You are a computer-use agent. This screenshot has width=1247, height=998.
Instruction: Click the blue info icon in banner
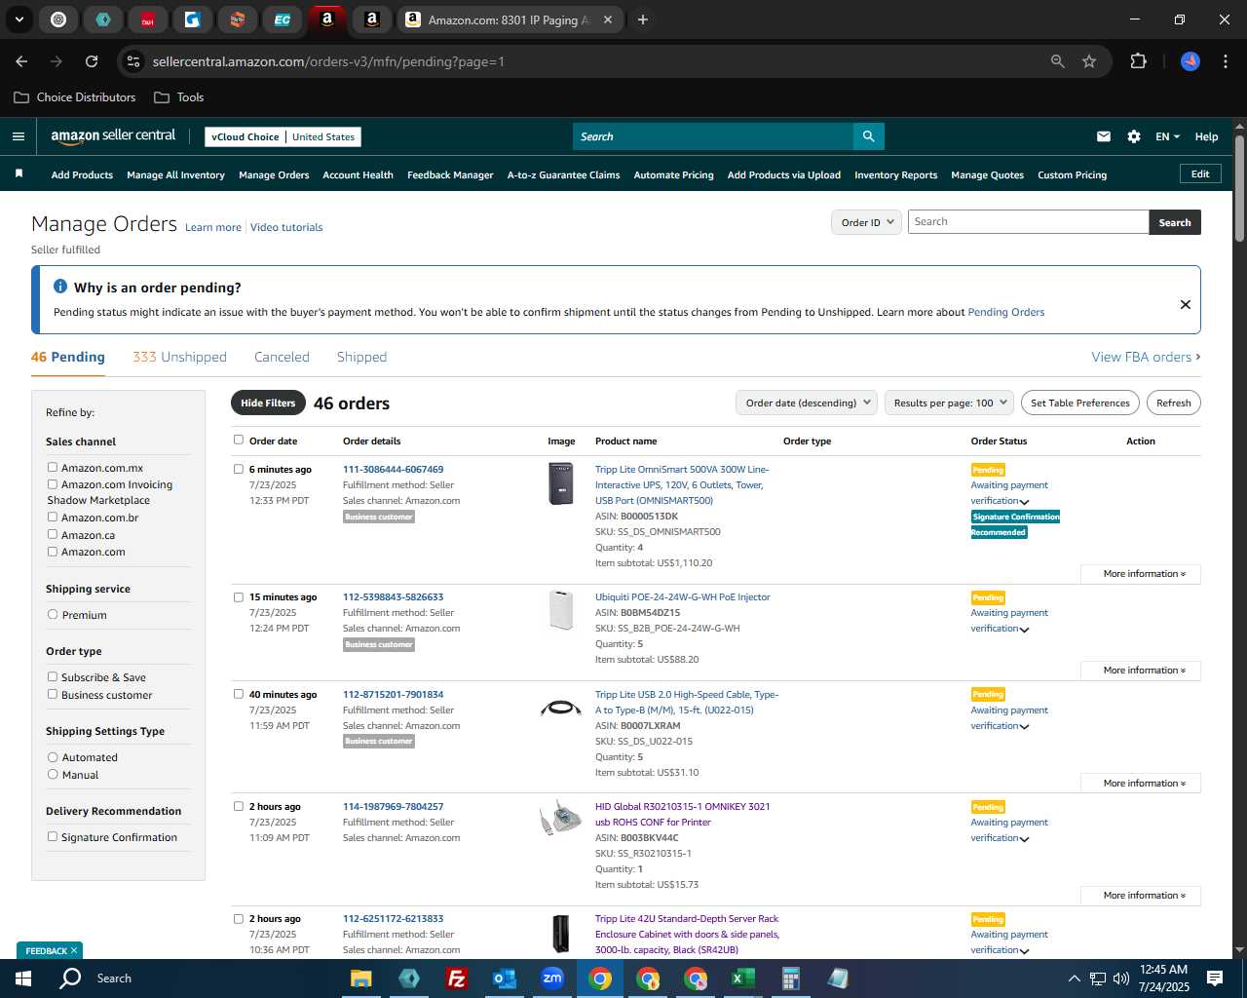pos(60,287)
